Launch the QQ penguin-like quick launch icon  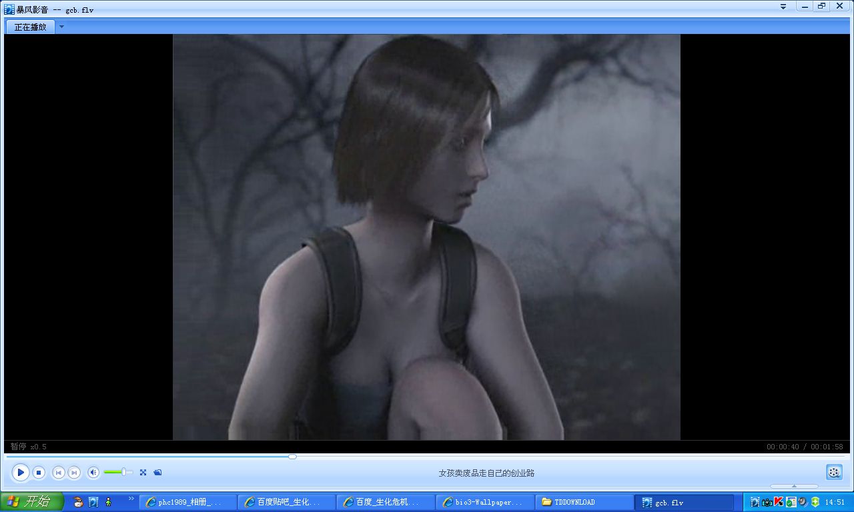point(78,502)
